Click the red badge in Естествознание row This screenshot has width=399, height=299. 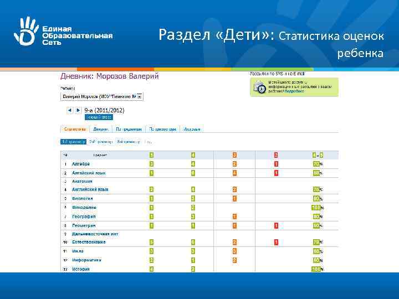pyautogui.click(x=276, y=242)
